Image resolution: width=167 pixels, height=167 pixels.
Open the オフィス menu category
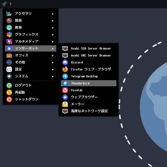tap(31, 55)
